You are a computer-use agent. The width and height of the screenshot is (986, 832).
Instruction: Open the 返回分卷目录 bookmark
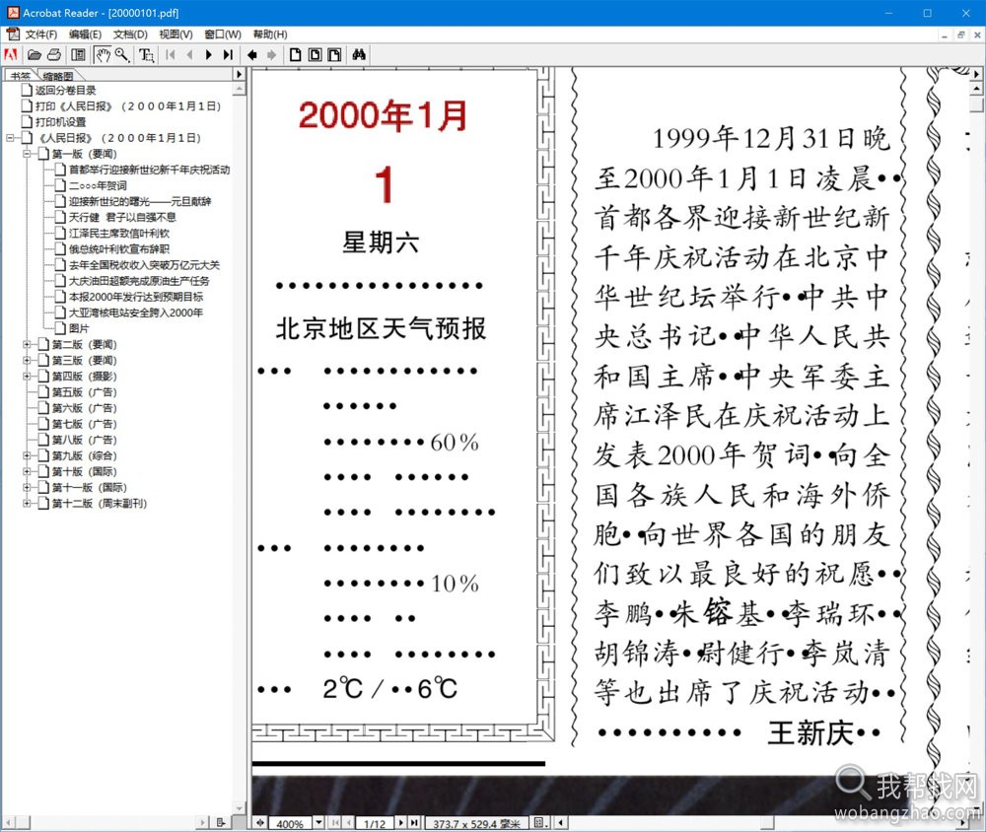(x=65, y=91)
